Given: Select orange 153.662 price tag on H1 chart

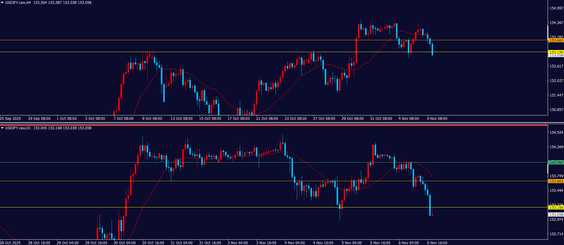Looking at the screenshot, I should [x=556, y=181].
